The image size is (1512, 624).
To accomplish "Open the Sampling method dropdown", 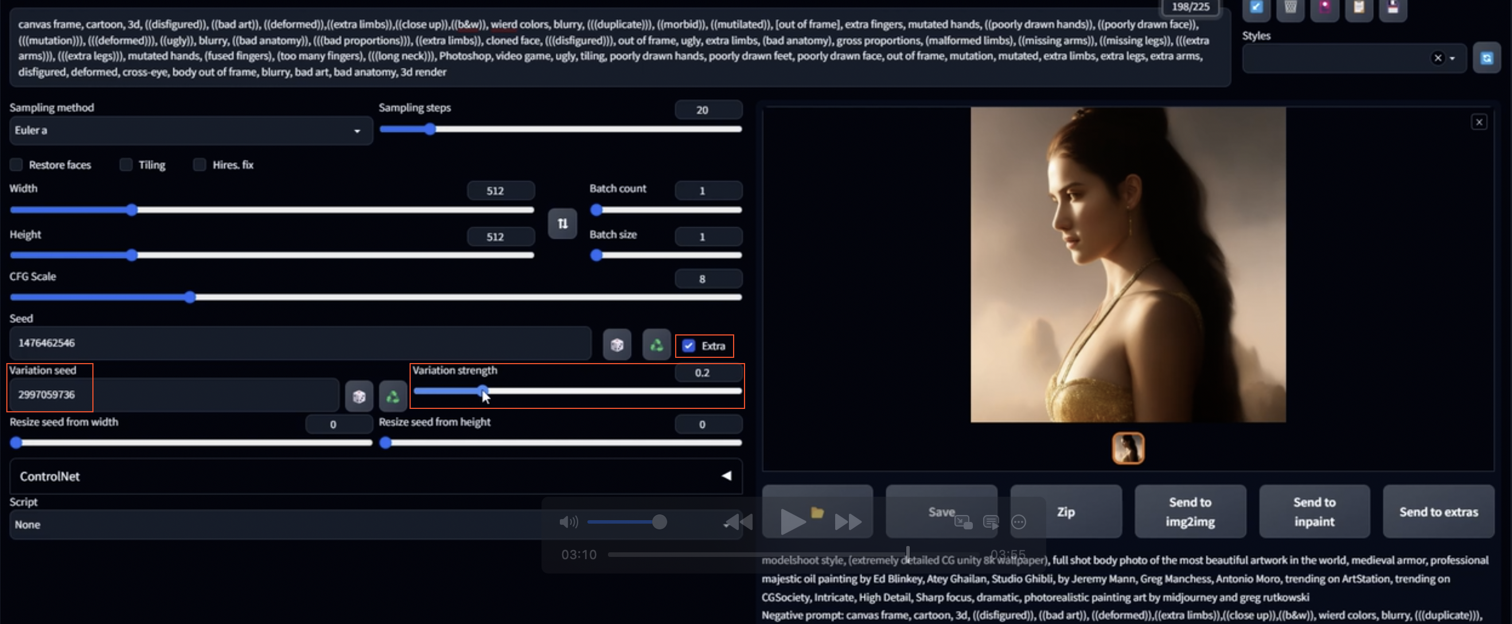I will pyautogui.click(x=357, y=130).
